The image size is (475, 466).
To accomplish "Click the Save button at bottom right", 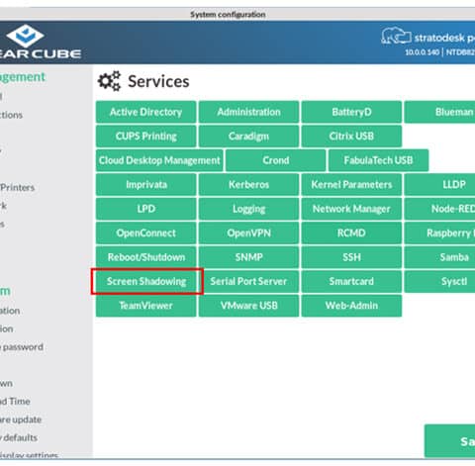I will 449,441.
